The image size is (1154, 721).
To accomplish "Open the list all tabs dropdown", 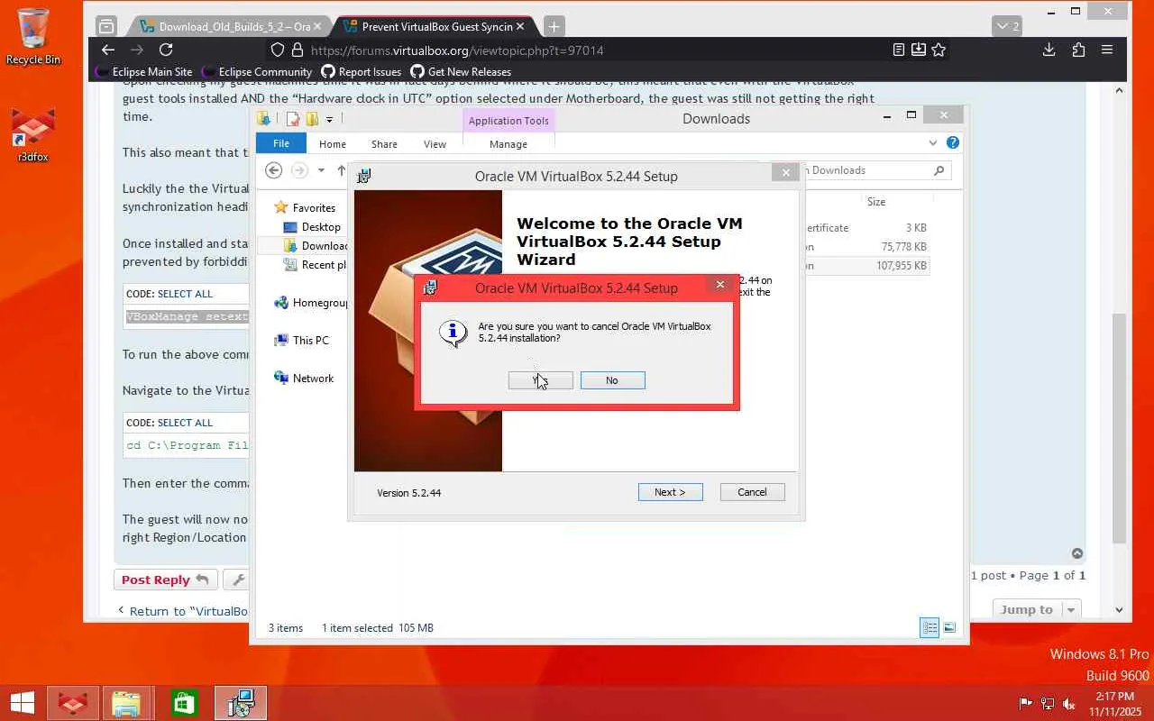I will click(x=1008, y=26).
